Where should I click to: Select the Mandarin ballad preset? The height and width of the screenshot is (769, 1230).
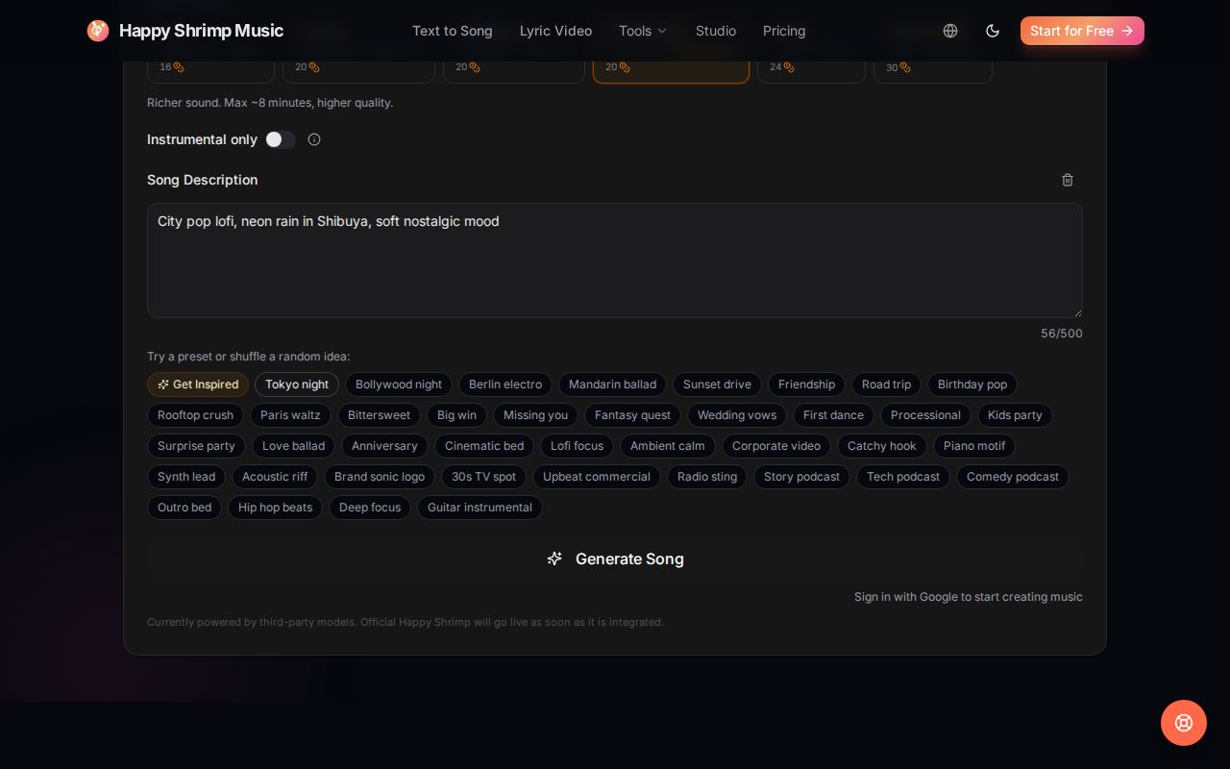(613, 384)
